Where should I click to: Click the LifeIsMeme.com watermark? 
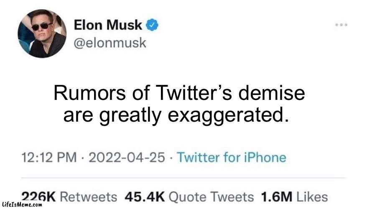click(x=22, y=204)
